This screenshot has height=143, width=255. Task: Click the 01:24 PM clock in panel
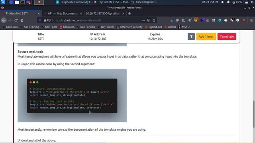(x=208, y=2)
